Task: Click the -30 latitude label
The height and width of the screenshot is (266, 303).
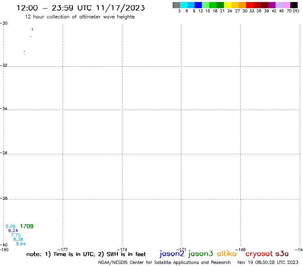Action: [4, 23]
